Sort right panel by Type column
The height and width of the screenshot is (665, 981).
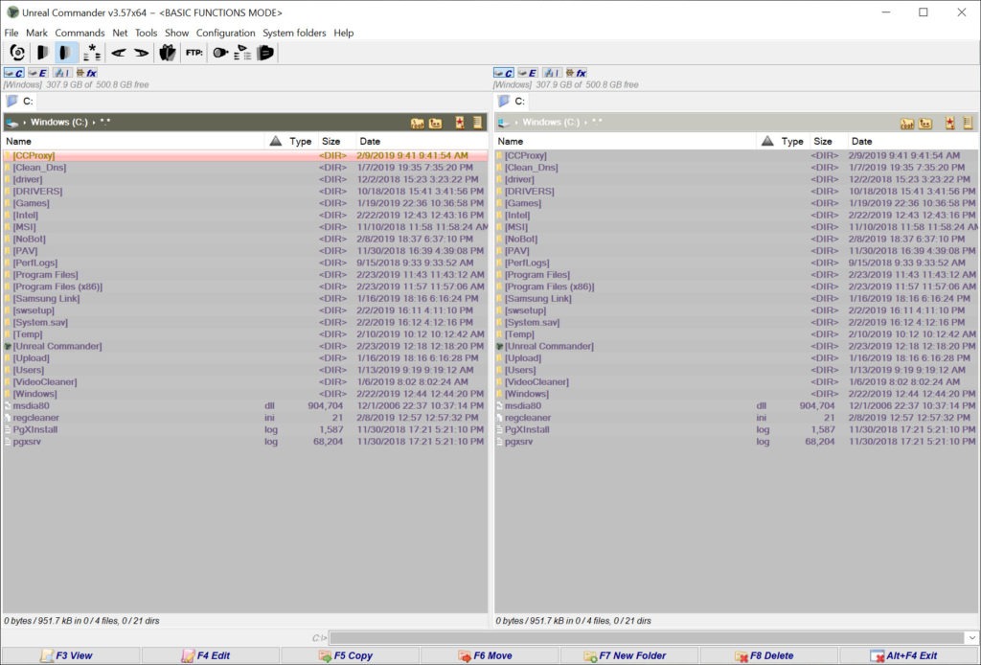pyautogui.click(x=791, y=142)
